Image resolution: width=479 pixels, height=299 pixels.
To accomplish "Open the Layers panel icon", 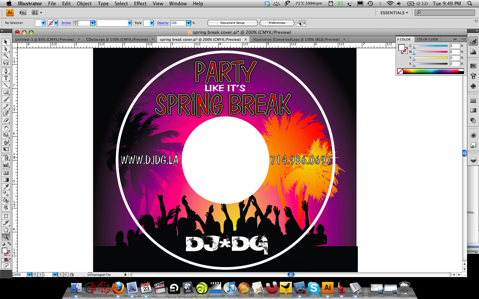I will click(473, 160).
